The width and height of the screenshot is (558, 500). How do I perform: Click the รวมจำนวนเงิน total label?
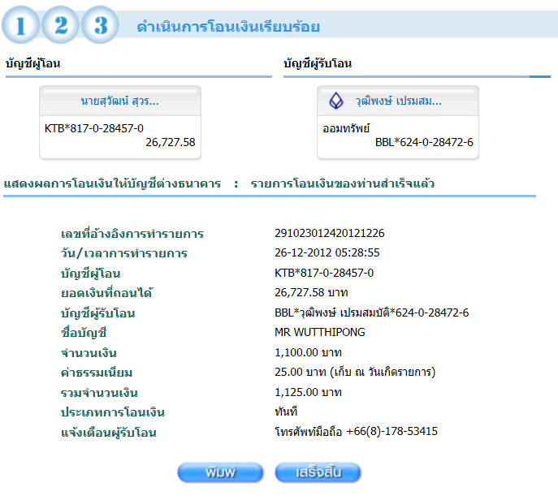pyautogui.click(x=99, y=393)
